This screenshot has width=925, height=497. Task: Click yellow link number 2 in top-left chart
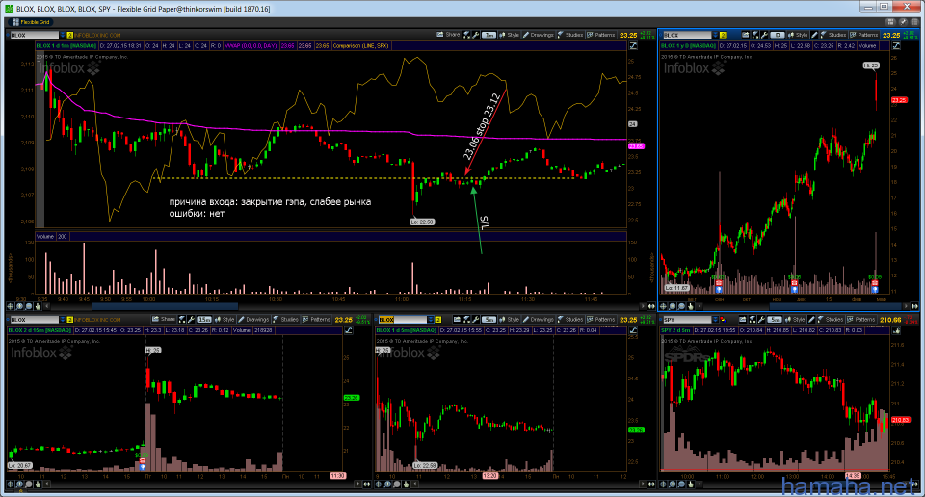[69, 36]
